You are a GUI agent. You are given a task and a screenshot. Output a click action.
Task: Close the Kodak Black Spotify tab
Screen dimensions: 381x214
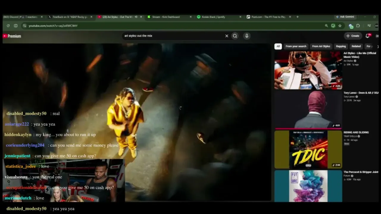[241, 17]
